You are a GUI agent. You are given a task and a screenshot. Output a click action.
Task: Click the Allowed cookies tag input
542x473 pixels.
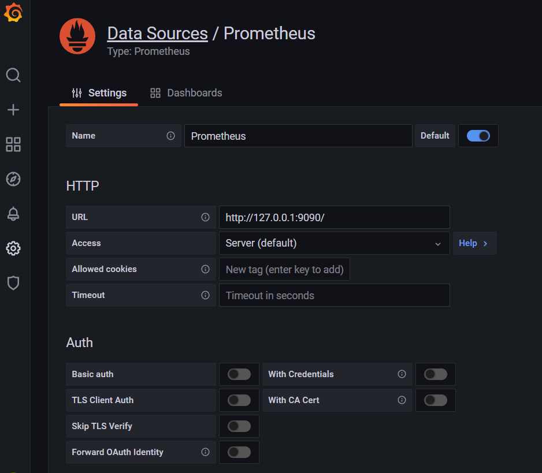pos(284,269)
